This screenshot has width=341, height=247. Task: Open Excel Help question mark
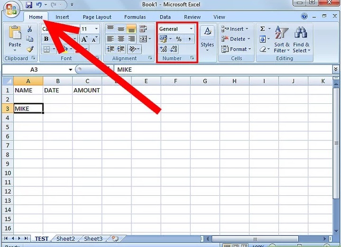304,16
